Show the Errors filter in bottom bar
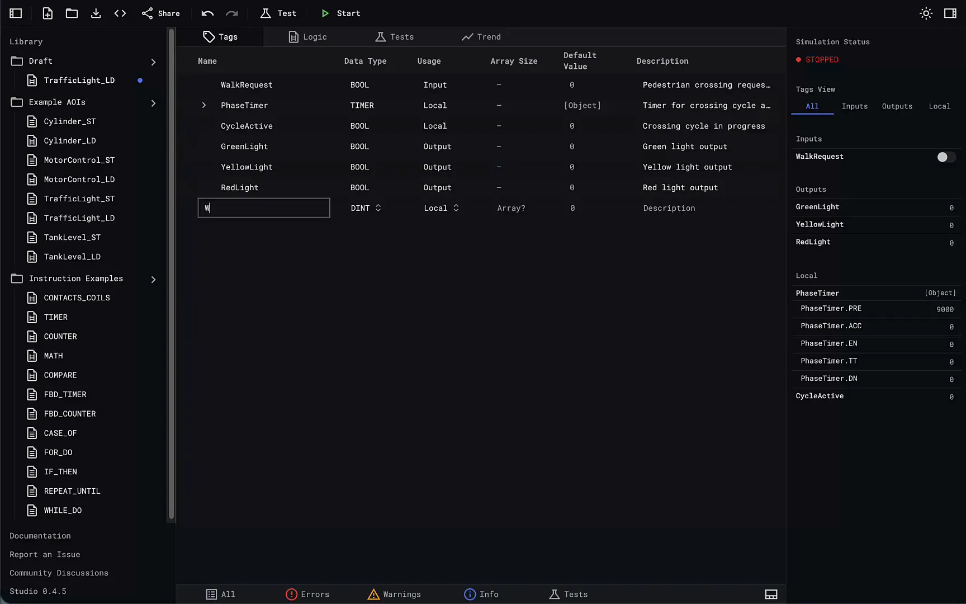 (x=307, y=594)
